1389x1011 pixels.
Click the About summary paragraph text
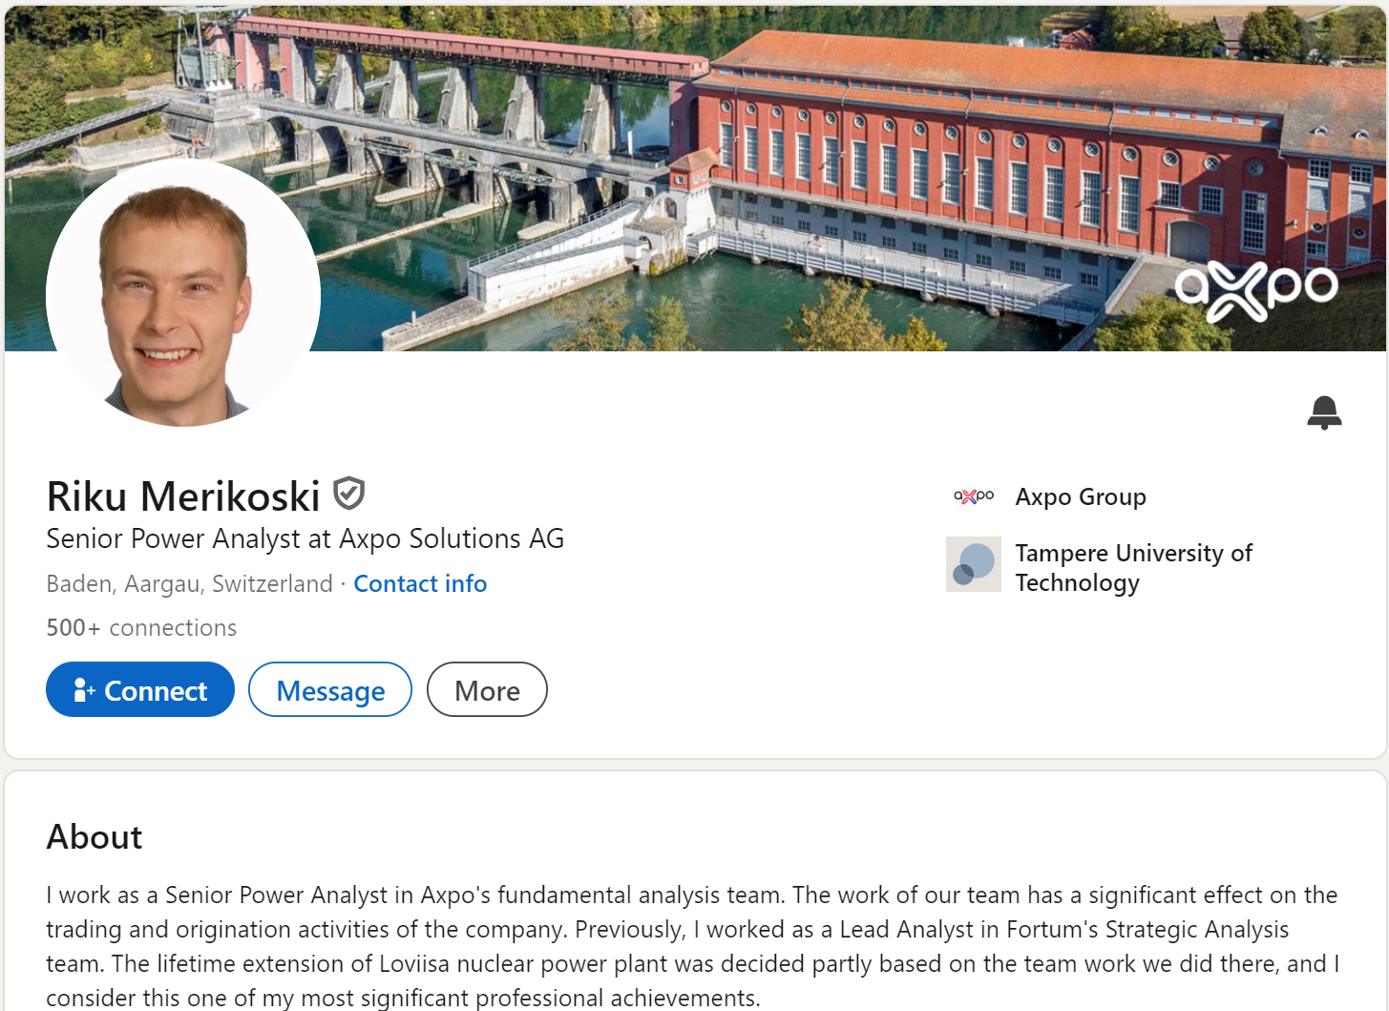tap(693, 946)
